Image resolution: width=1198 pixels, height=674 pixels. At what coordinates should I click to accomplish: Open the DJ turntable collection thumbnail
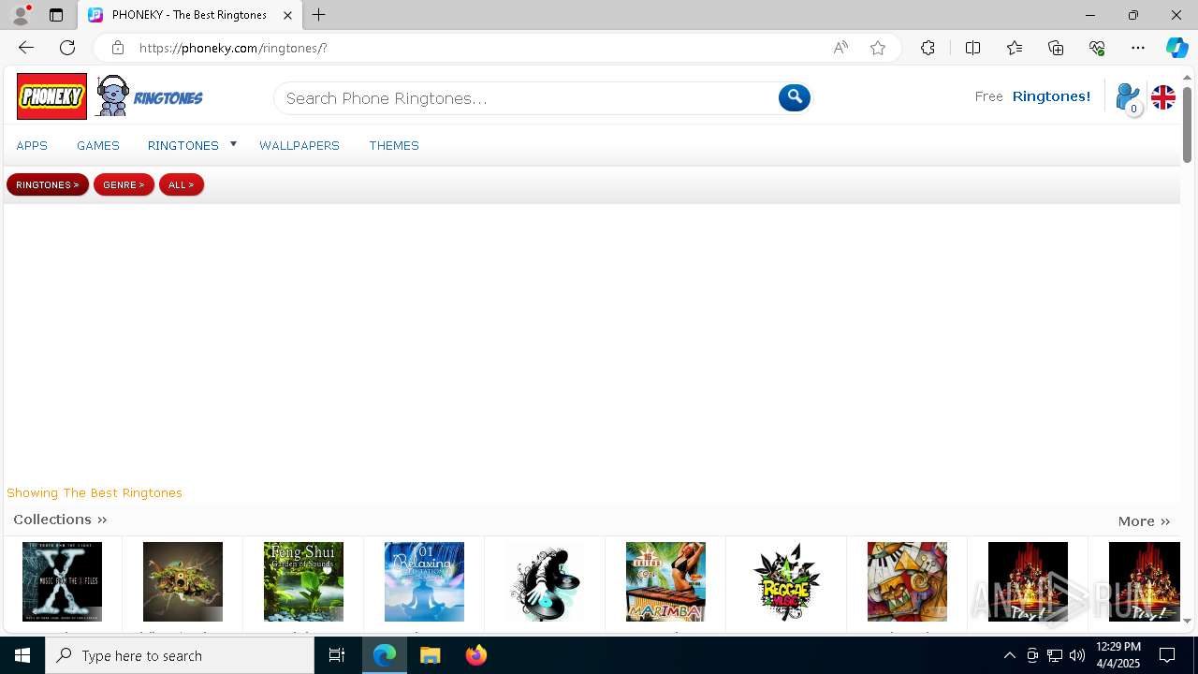[x=545, y=581]
